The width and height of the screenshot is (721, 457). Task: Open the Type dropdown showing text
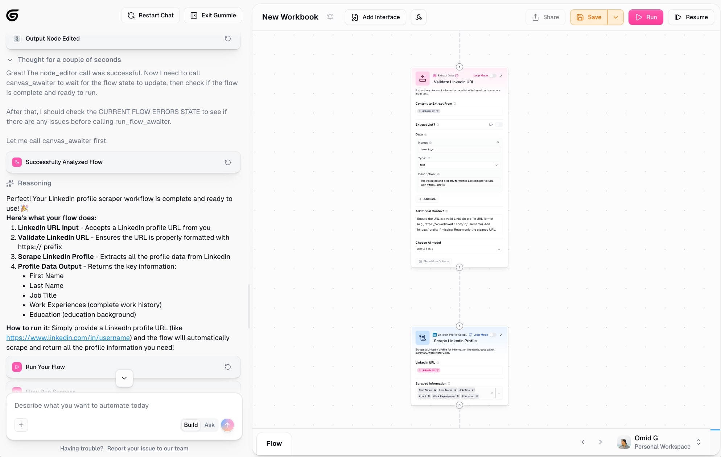pos(458,165)
